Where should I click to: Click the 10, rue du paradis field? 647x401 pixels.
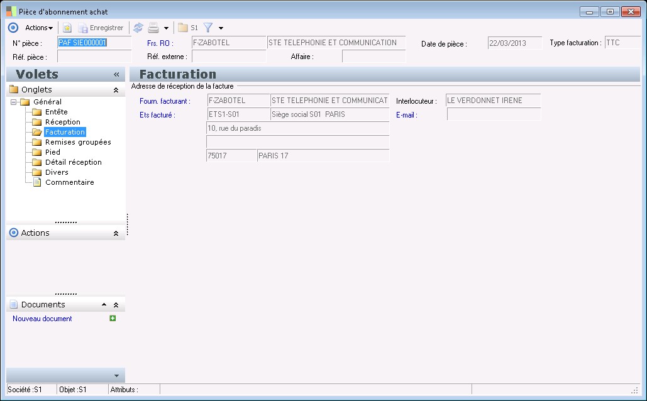[297, 128]
